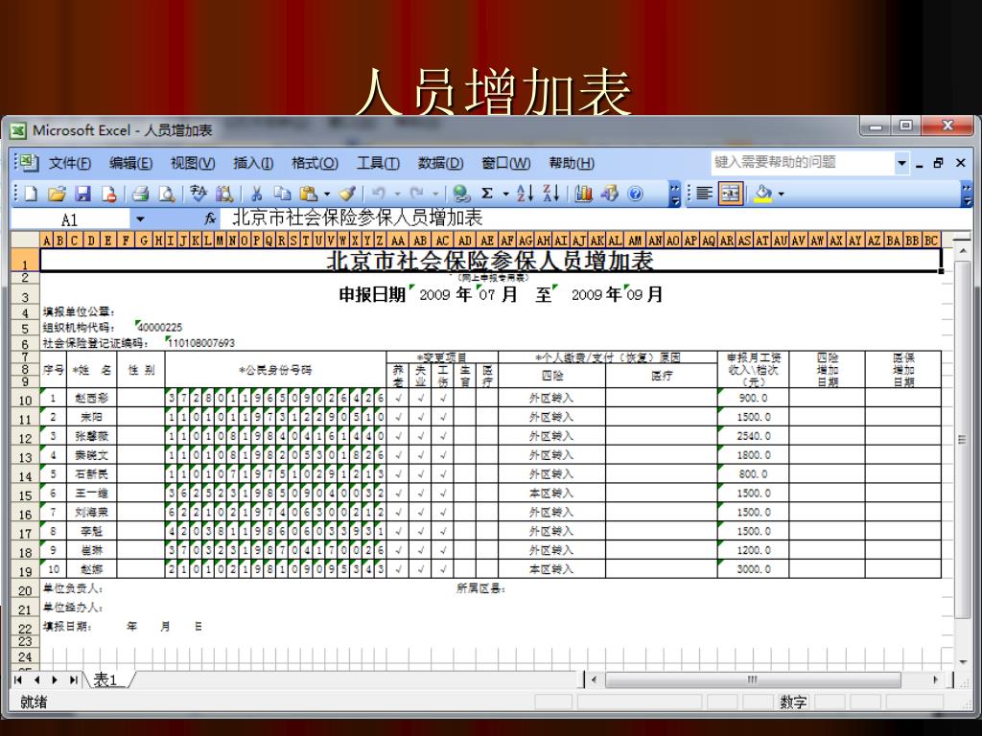Click the Sort Ascending A-Z icon
The image size is (982, 736).
[525, 194]
